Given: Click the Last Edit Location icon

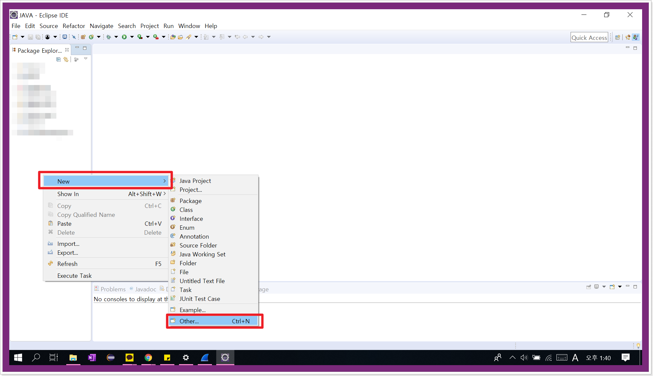Looking at the screenshot, I should (x=237, y=37).
